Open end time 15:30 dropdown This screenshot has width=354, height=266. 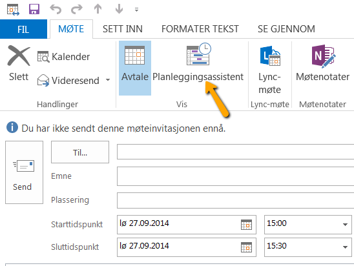(x=345, y=247)
